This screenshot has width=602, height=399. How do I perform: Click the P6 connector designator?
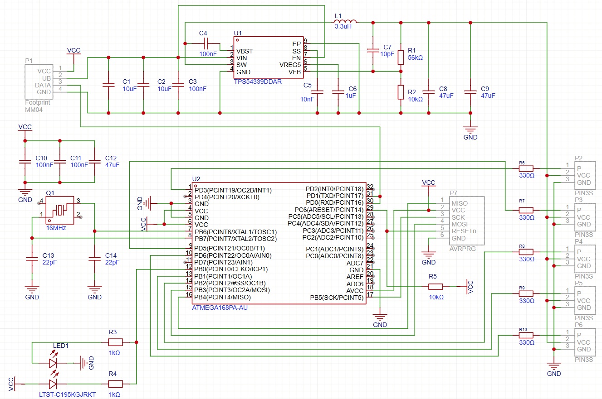[x=578, y=325]
